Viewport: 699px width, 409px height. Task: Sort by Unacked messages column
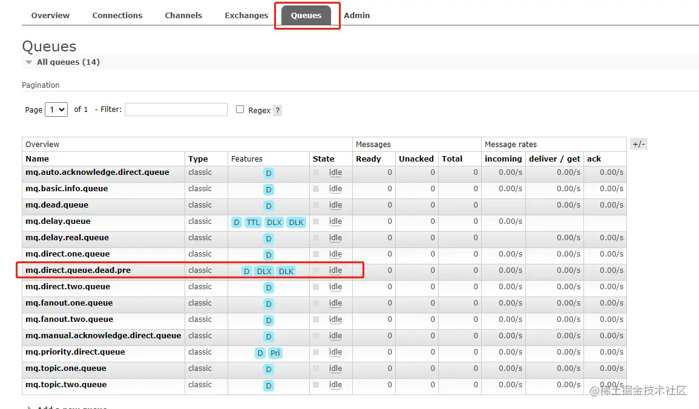(x=416, y=159)
